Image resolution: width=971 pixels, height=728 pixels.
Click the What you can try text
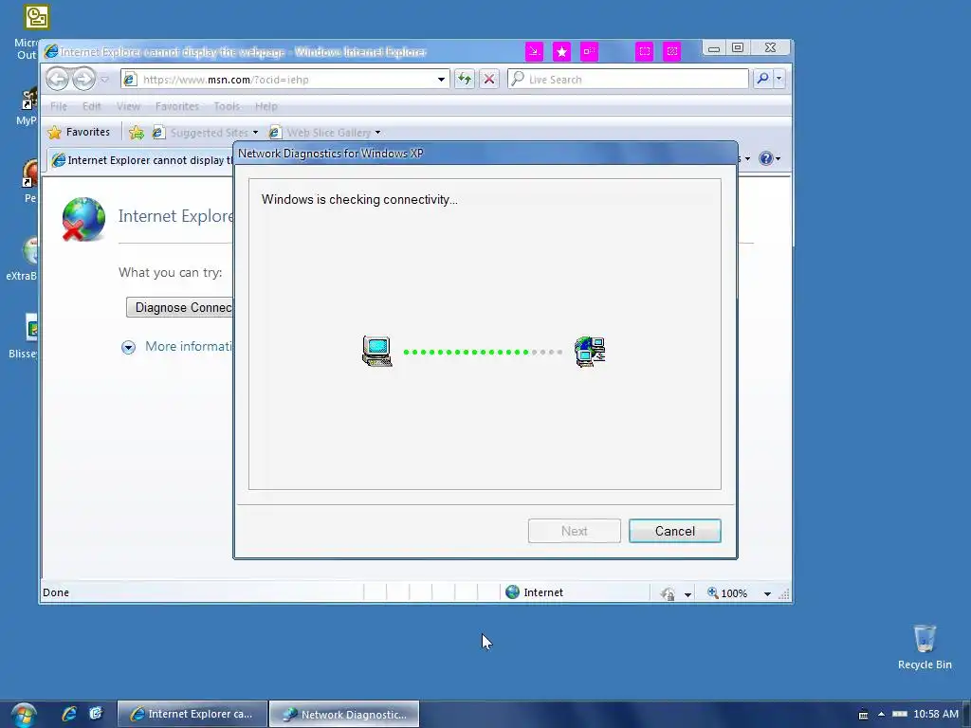pyautogui.click(x=171, y=272)
